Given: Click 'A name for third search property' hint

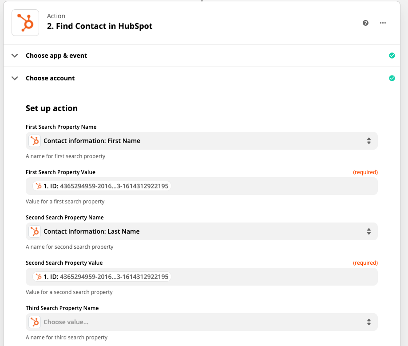Looking at the screenshot, I should point(66,338).
